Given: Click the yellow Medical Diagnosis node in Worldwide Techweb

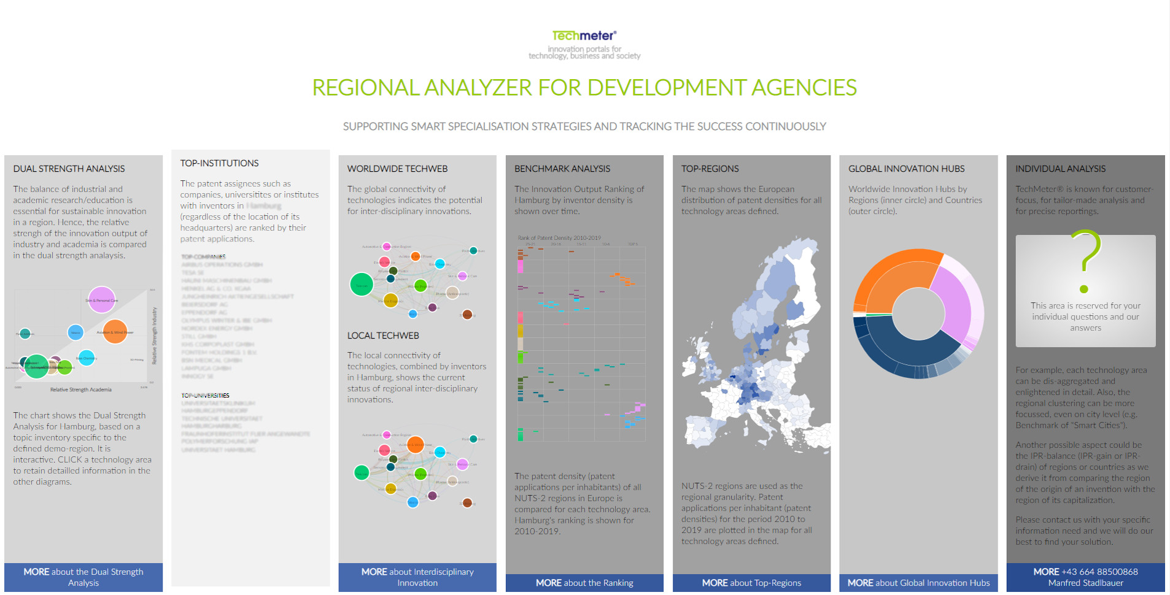Looking at the screenshot, I should (390, 301).
